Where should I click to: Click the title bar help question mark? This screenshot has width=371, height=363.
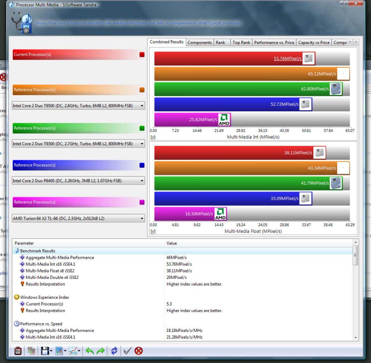point(344,3)
